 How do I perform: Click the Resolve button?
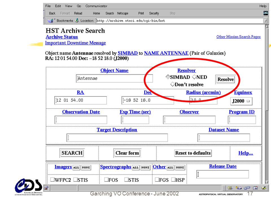[x=226, y=80]
